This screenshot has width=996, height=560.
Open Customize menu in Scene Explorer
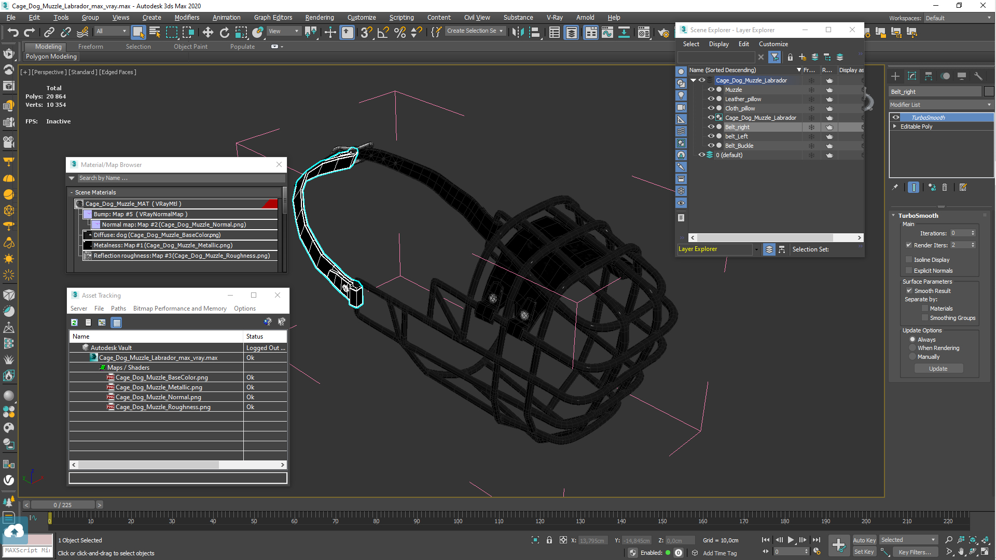773,44
